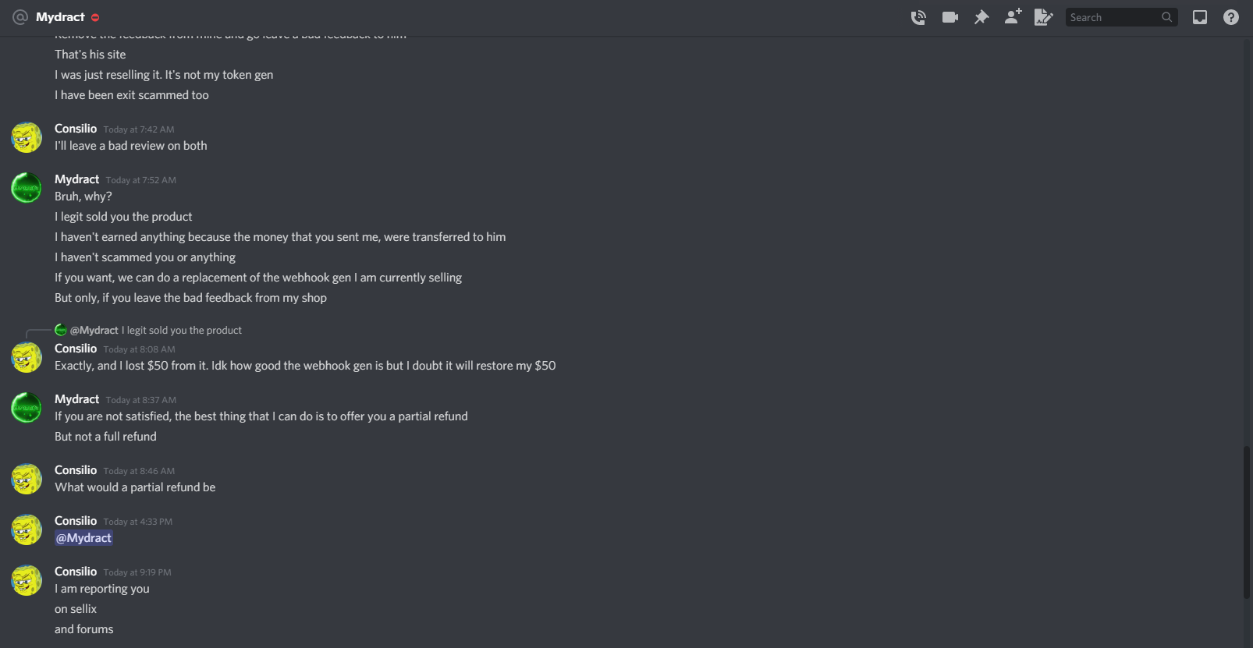Click Mydract username on 8:37 AM message
This screenshot has height=648, width=1253.
tap(76, 399)
